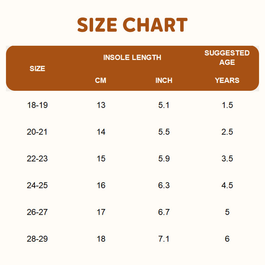Select the 17 cm insole value
The height and width of the screenshot is (265, 265).
tap(101, 212)
